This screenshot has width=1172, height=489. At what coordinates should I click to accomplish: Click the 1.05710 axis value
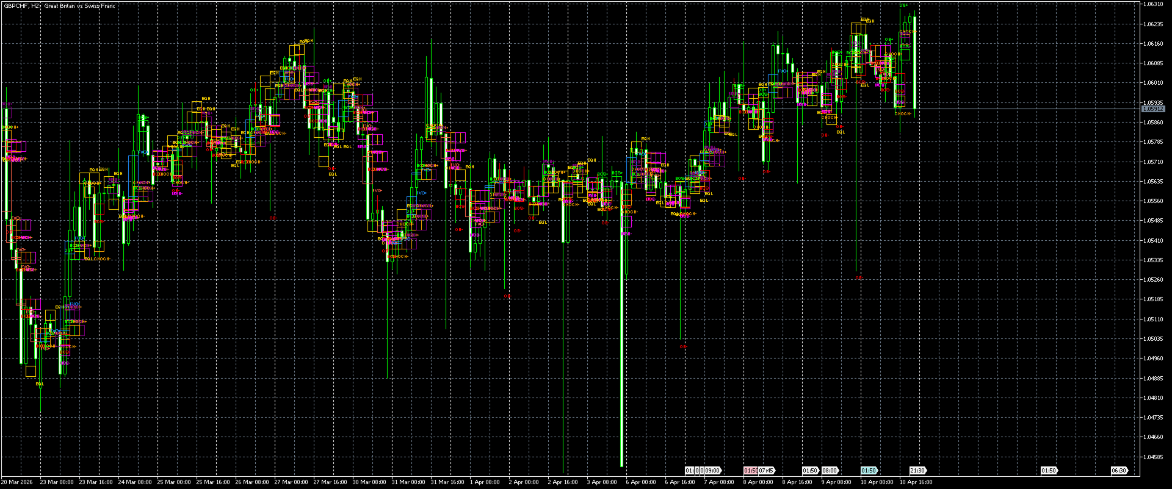tap(1153, 162)
